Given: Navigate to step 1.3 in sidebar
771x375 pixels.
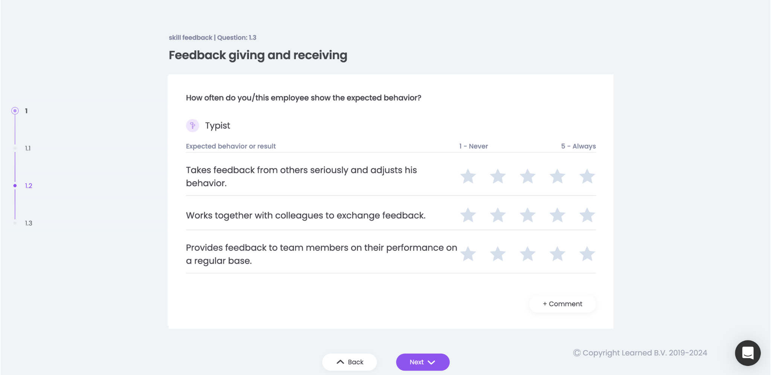Looking at the screenshot, I should point(28,223).
